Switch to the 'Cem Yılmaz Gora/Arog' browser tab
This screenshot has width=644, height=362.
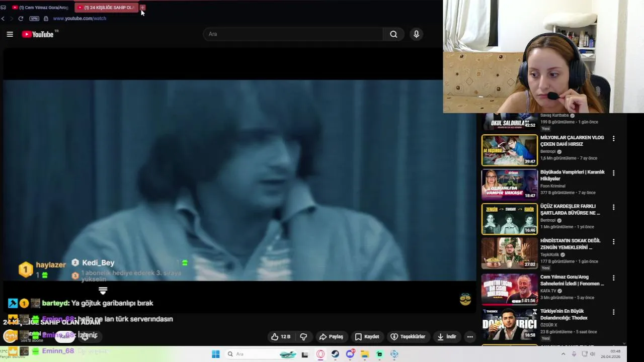pyautogui.click(x=40, y=8)
